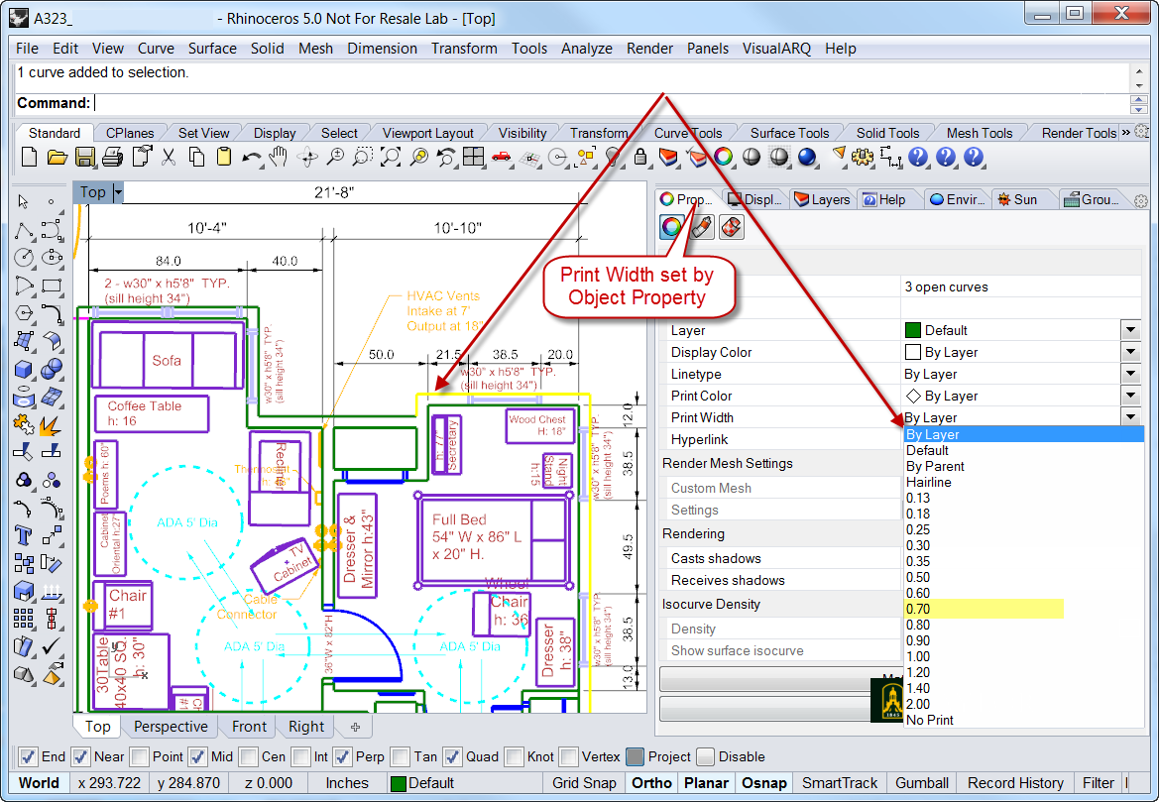This screenshot has height=802, width=1159.
Task: Choose Hairline from the Print Width list
Action: tap(1024, 482)
